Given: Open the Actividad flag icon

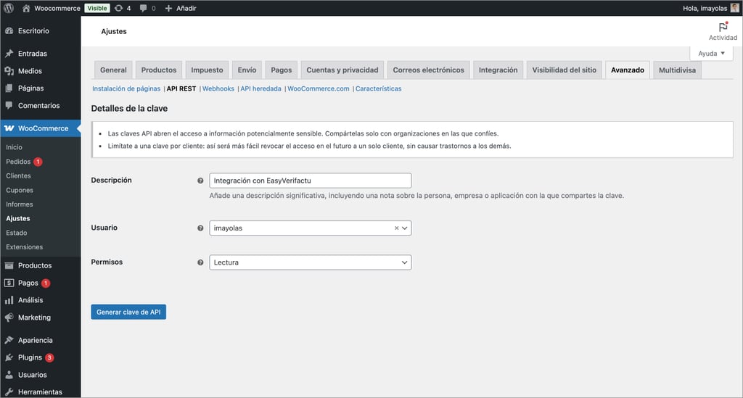Looking at the screenshot, I should point(723,27).
